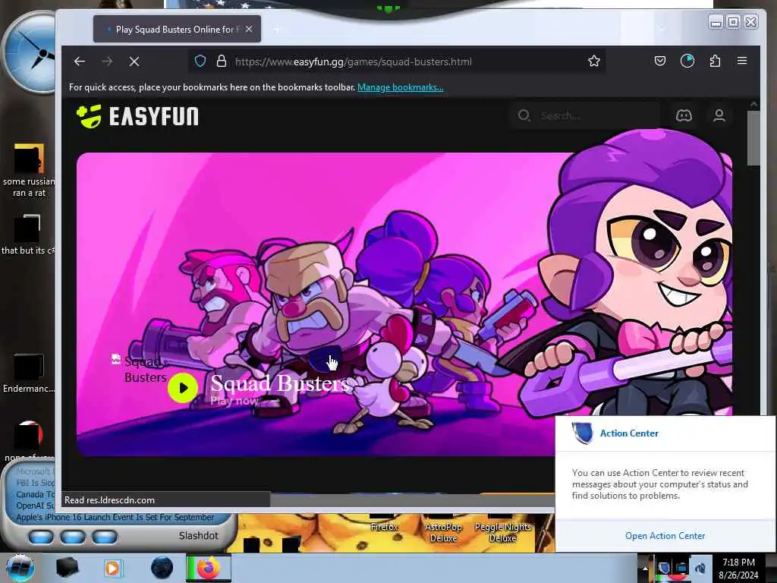Open the Apple's iPhone 16 Launch headline
The image size is (777, 583).
pos(115,517)
